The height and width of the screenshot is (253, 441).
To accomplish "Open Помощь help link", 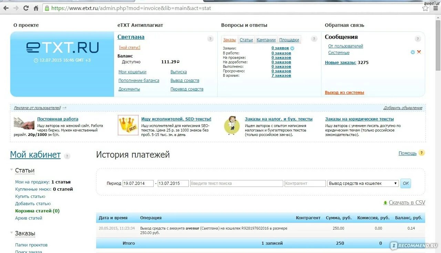I will tap(408, 153).
